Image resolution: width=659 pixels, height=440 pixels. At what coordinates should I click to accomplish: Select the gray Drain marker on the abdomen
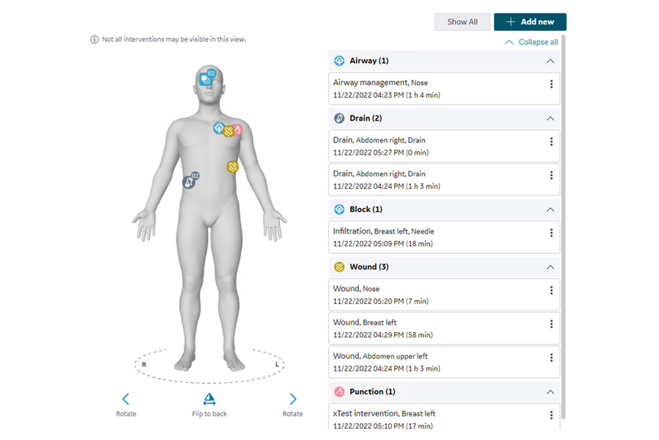click(188, 182)
